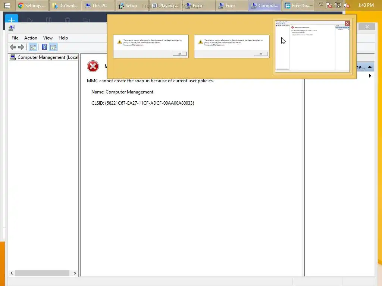Click the console tree horizontal scrollbar thumb
Image resolution: width=382 pixels, height=286 pixels.
[42, 273]
